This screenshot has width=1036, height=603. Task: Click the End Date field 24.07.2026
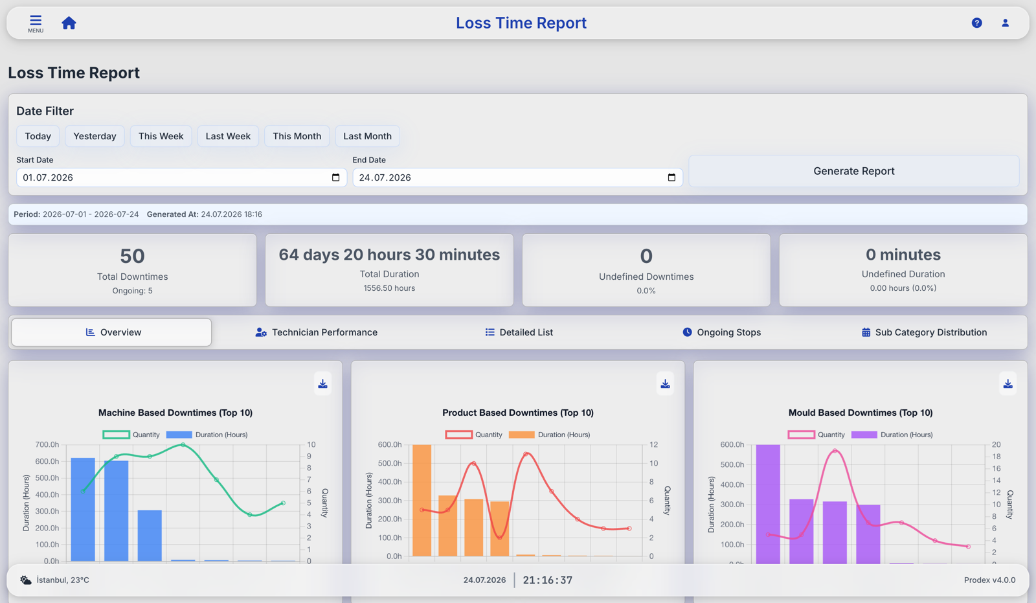pyautogui.click(x=517, y=177)
